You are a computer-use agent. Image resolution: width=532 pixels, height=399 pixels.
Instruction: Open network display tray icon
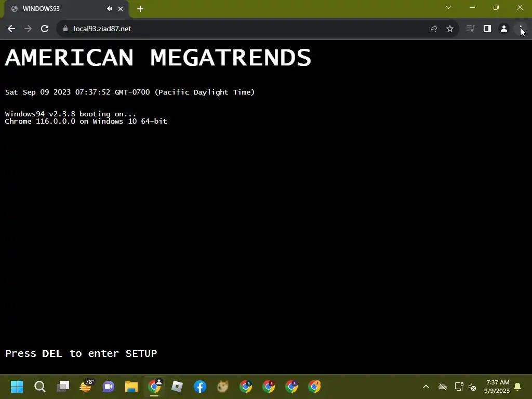point(459,387)
